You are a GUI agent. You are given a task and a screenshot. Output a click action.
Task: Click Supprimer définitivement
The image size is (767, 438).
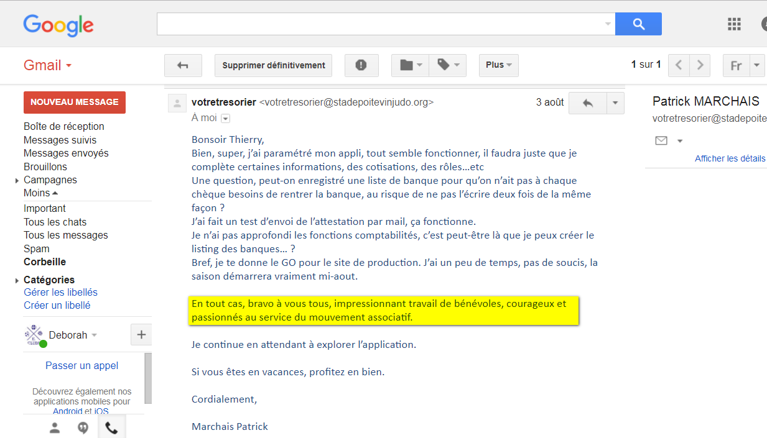pyautogui.click(x=274, y=65)
